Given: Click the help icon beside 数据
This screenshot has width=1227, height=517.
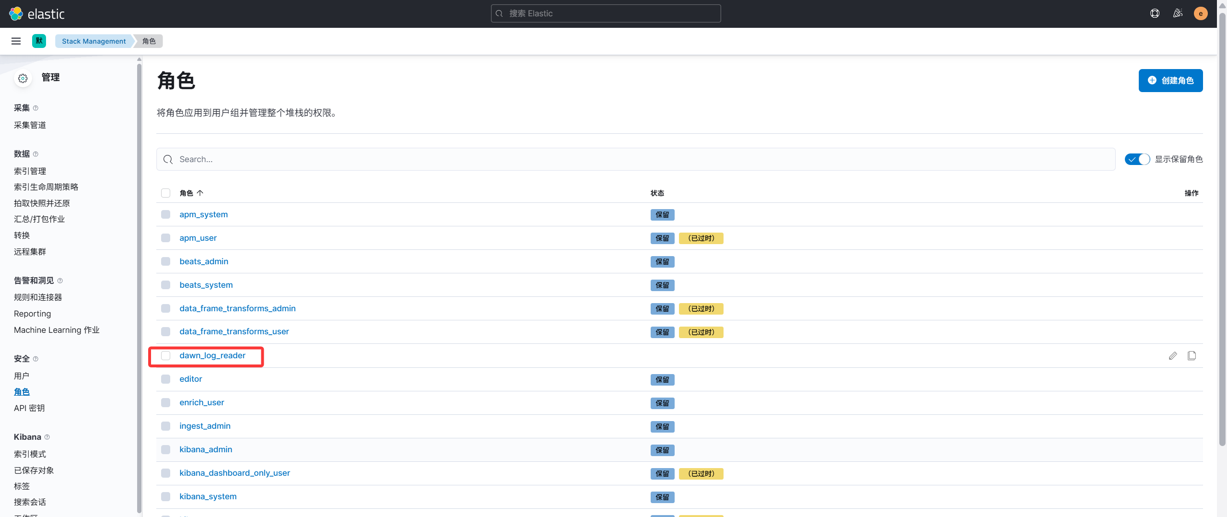Looking at the screenshot, I should click(35, 154).
